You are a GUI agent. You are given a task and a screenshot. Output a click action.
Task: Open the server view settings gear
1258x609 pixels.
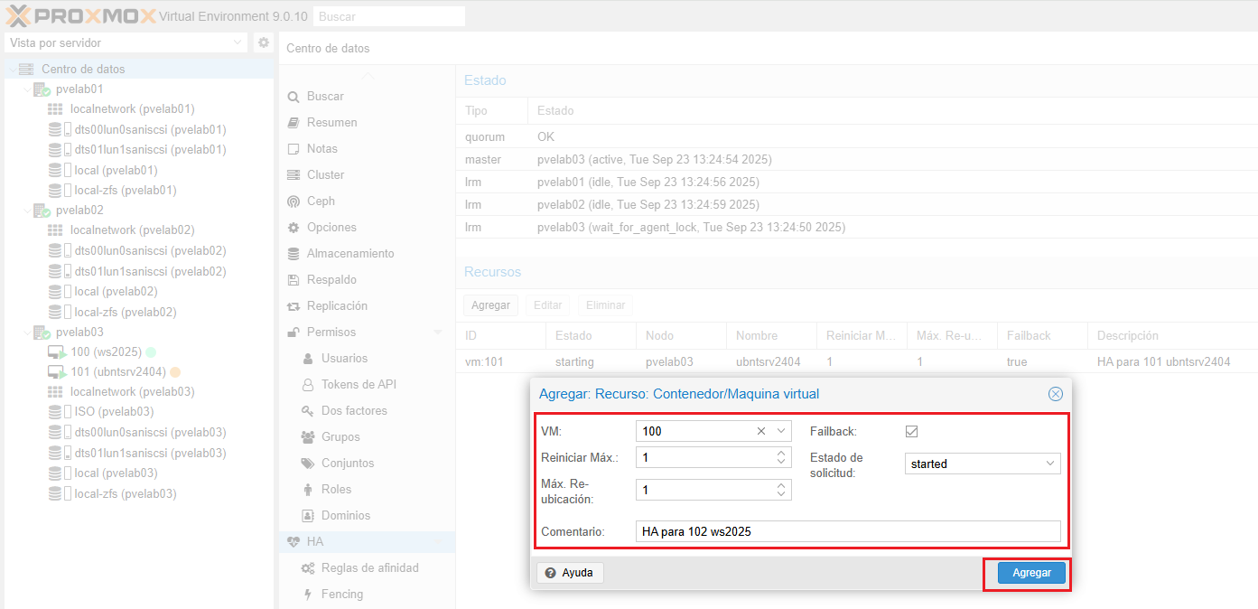[264, 42]
